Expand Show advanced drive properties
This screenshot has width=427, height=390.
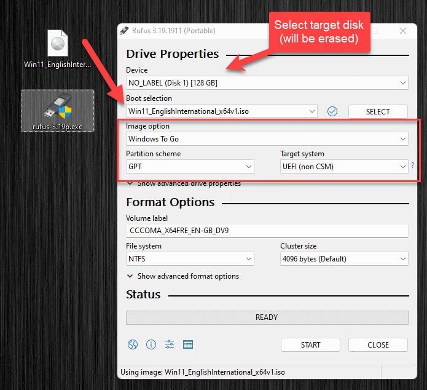pos(184,183)
